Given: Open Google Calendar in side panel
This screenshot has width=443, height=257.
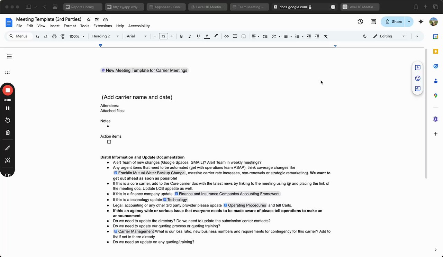Looking at the screenshot, I should point(436,37).
